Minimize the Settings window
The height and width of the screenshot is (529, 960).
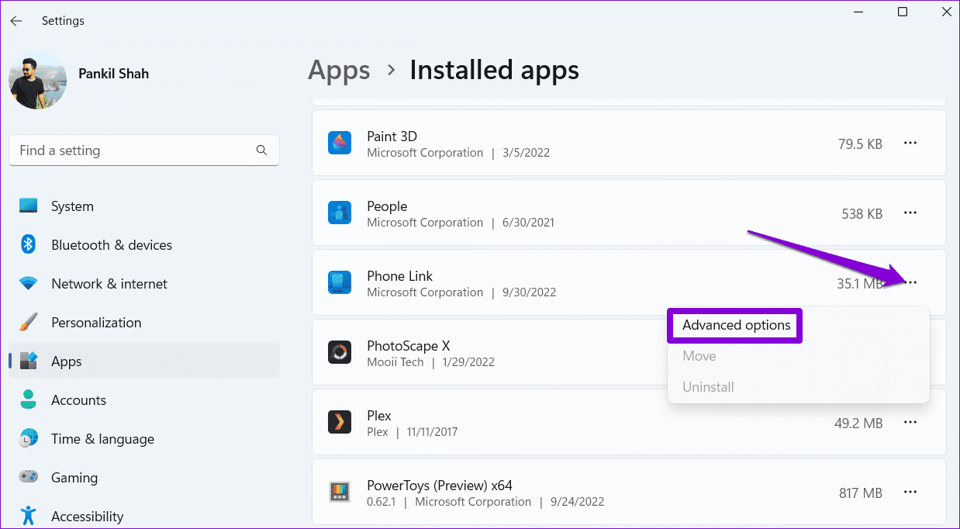pyautogui.click(x=859, y=12)
